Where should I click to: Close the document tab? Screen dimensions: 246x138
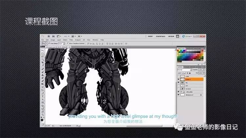pos(70,47)
